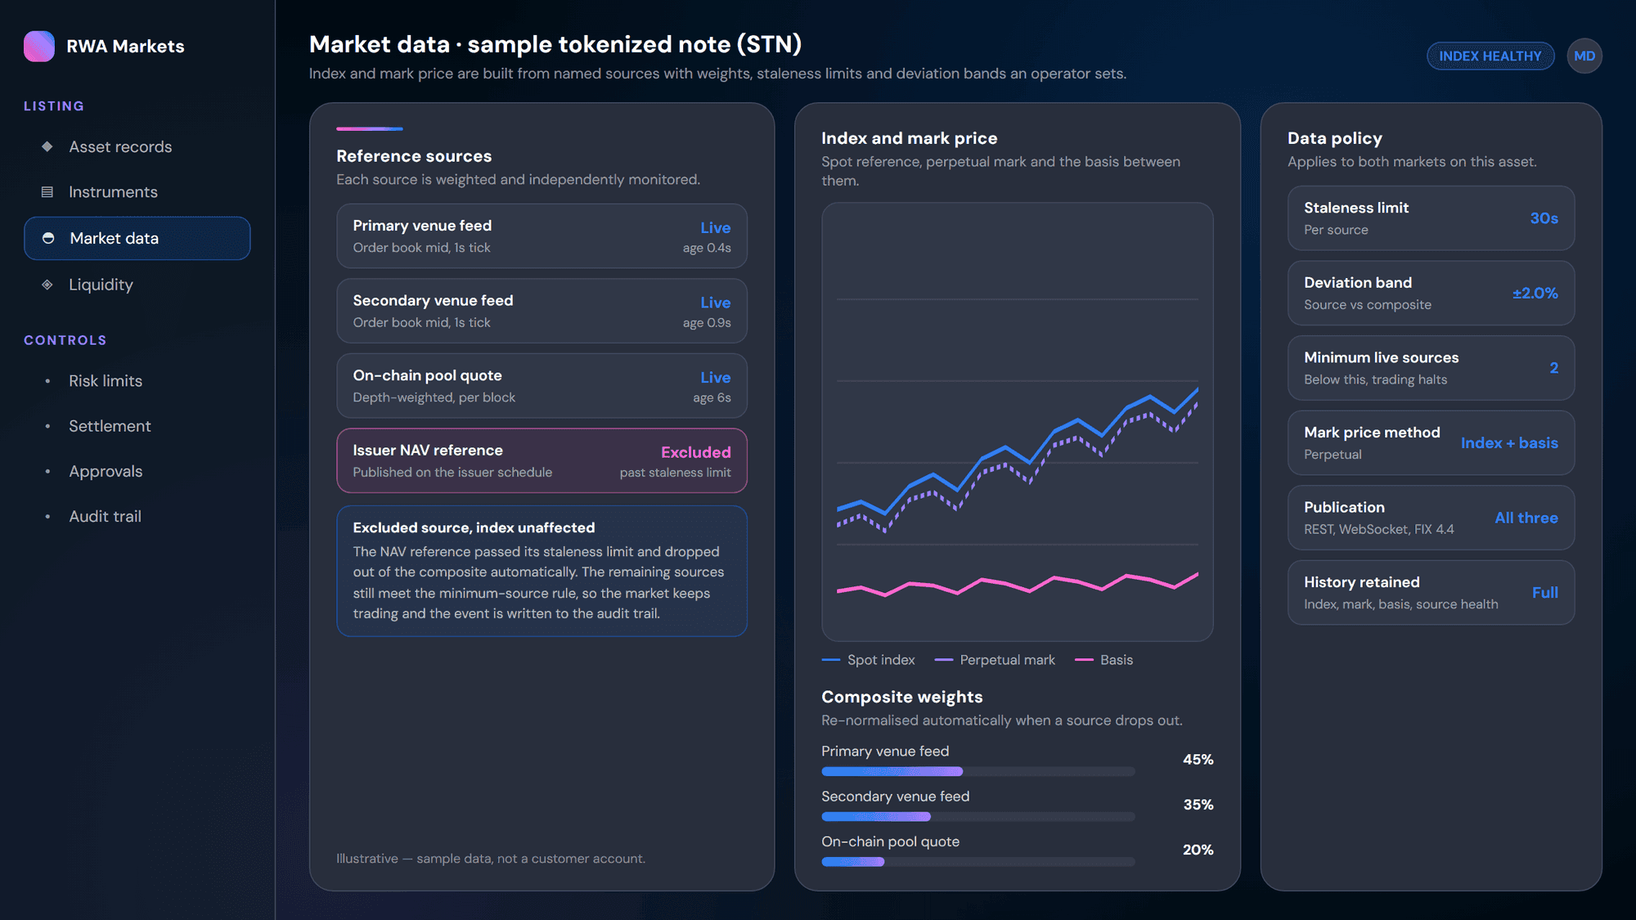
Task: Click the On-chain pool quote weight bar
Action: pos(978,862)
